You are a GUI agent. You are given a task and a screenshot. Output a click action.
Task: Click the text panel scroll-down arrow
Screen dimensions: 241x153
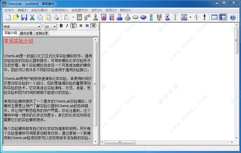(x=95, y=141)
